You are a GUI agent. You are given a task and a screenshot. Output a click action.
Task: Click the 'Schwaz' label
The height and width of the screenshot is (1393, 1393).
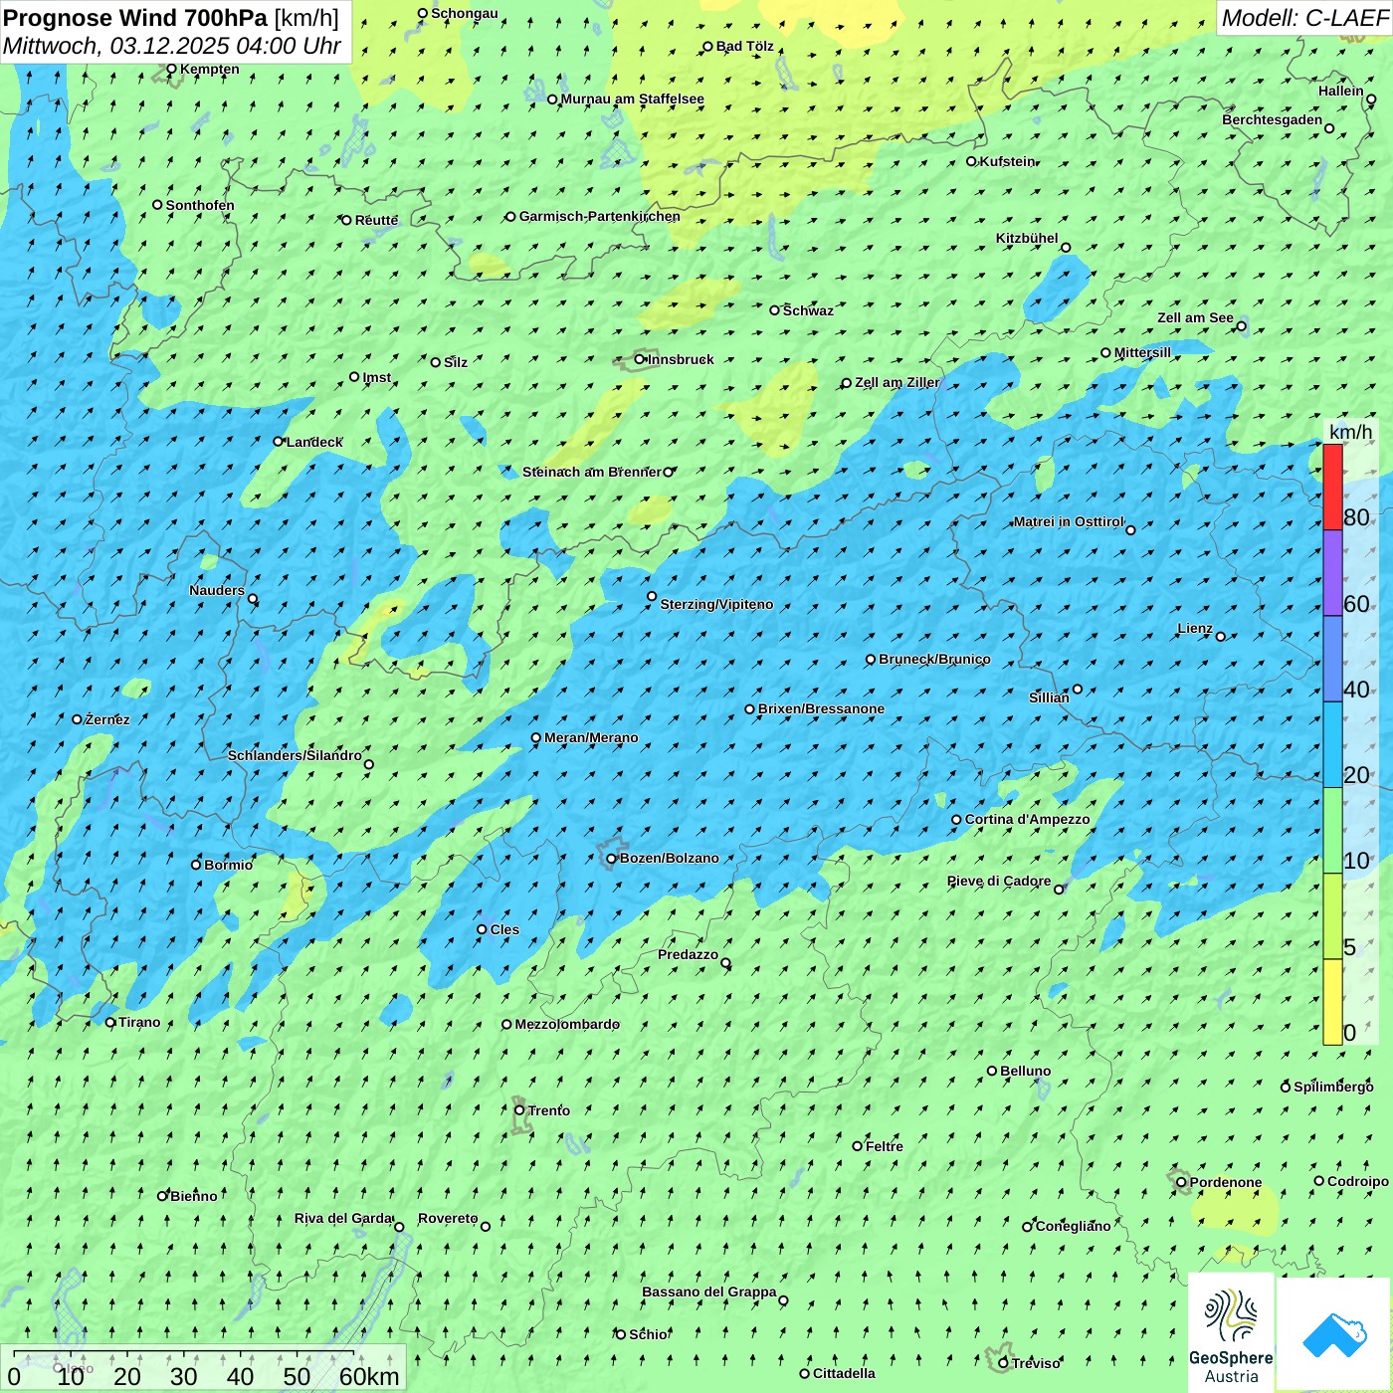808,310
